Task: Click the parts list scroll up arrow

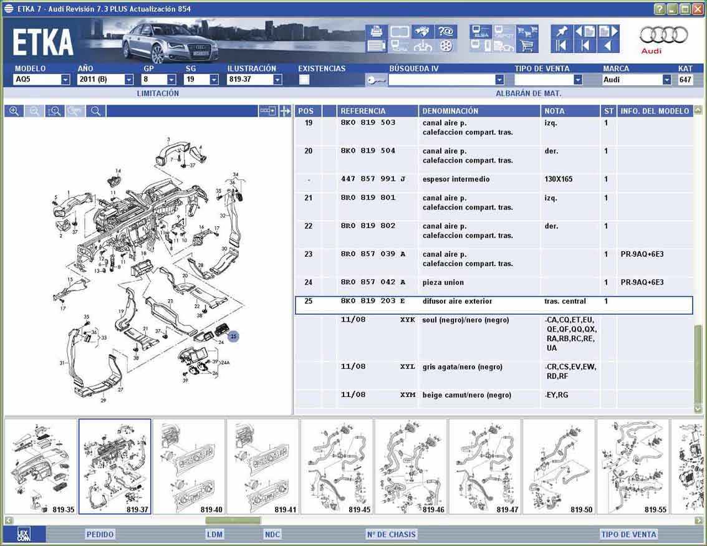Action: [x=698, y=110]
